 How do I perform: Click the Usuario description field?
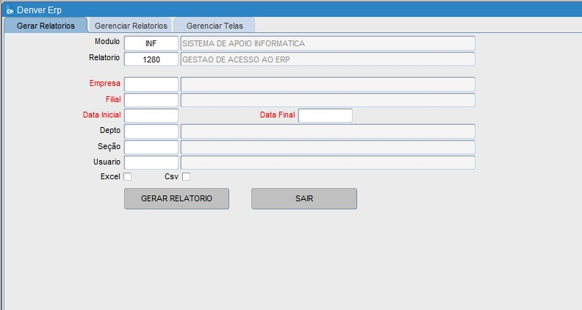pyautogui.click(x=328, y=162)
